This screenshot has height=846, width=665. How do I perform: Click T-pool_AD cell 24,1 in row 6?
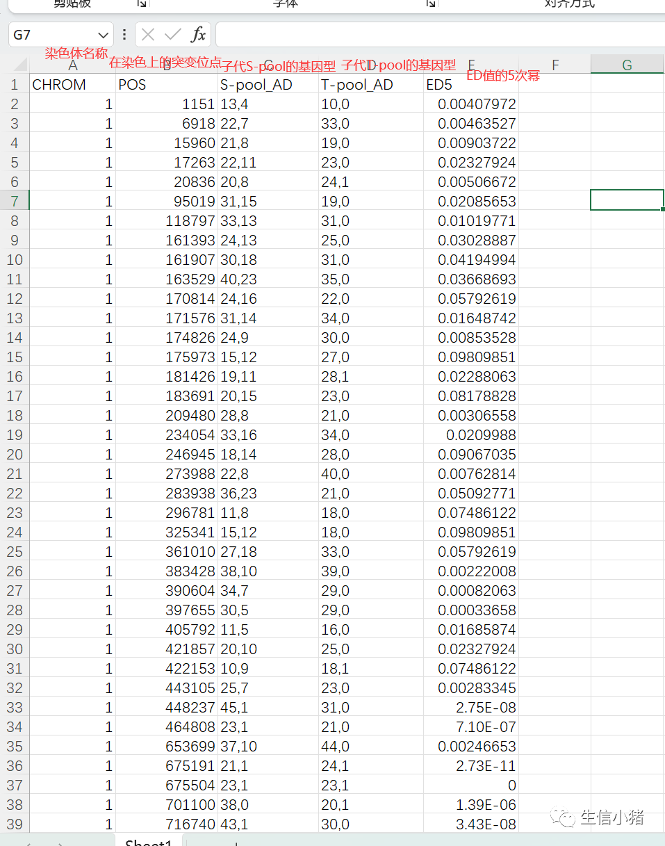(371, 182)
